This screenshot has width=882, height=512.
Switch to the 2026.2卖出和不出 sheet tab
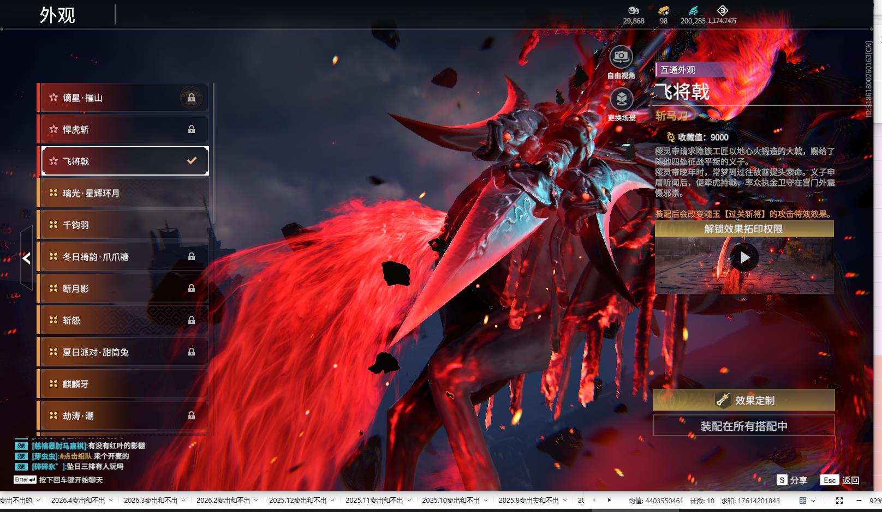223,501
